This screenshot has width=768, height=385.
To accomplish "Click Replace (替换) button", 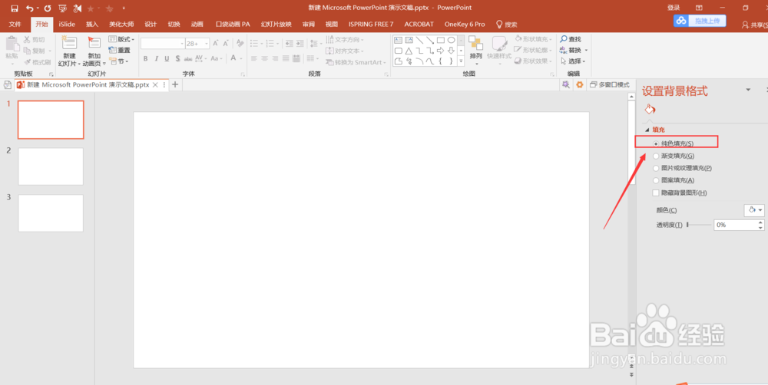I will tap(574, 51).
